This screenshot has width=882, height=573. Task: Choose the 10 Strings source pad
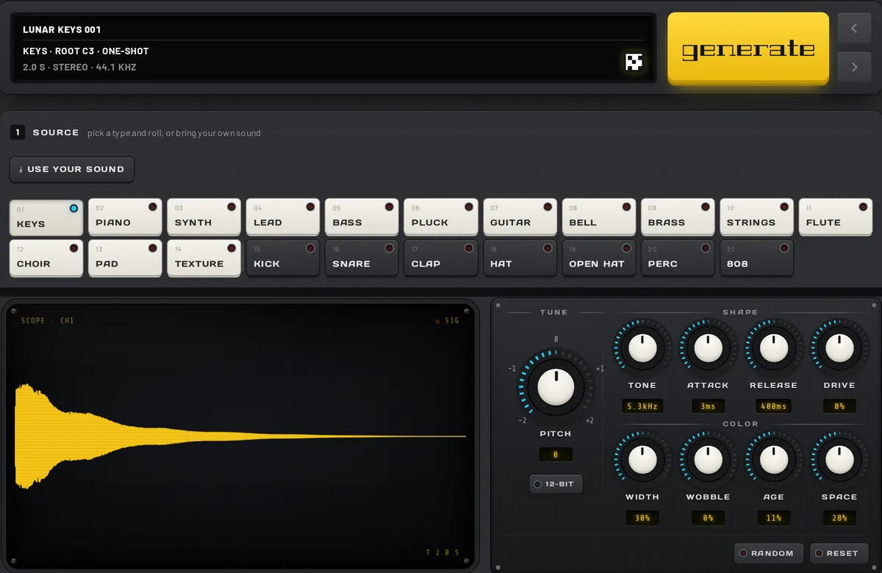(756, 217)
